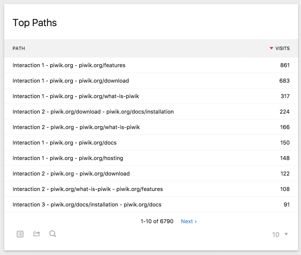Click the piwik.org/hosting path row
This screenshot has width=301, height=255.
pyautogui.click(x=68, y=158)
